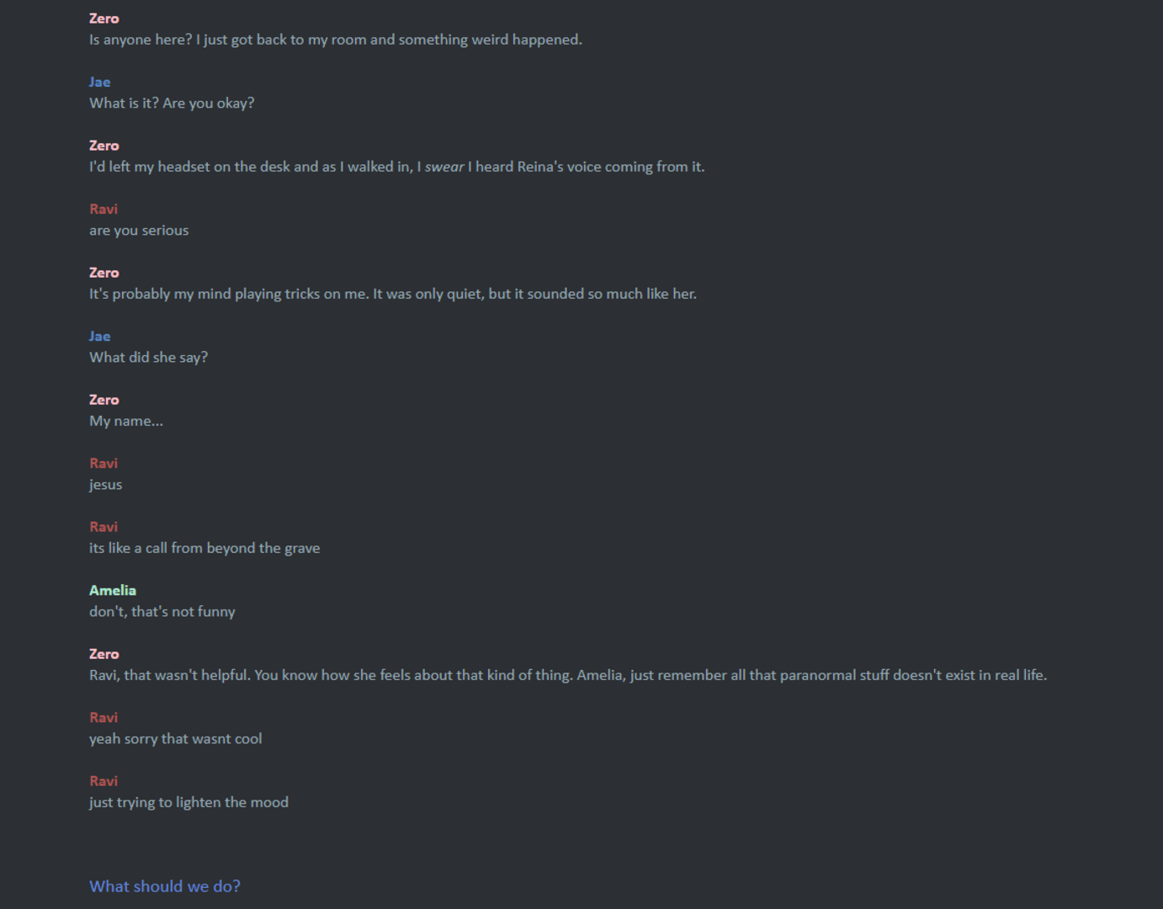The width and height of the screenshot is (1163, 909).
Task: Click the "What should we do?" link
Action: point(165,886)
